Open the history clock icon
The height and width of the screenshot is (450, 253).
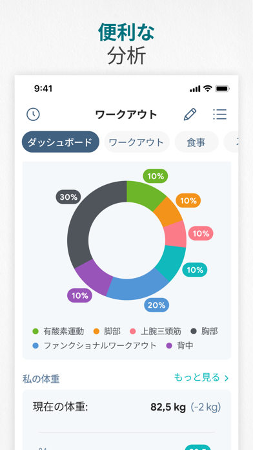33,114
